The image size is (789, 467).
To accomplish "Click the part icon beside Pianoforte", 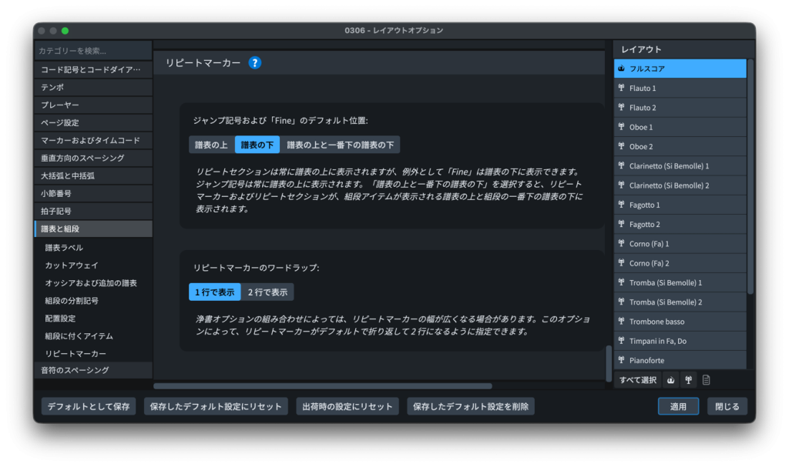I will [621, 360].
